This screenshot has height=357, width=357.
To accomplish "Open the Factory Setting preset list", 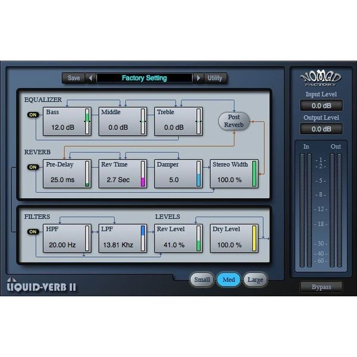I will 144,78.
